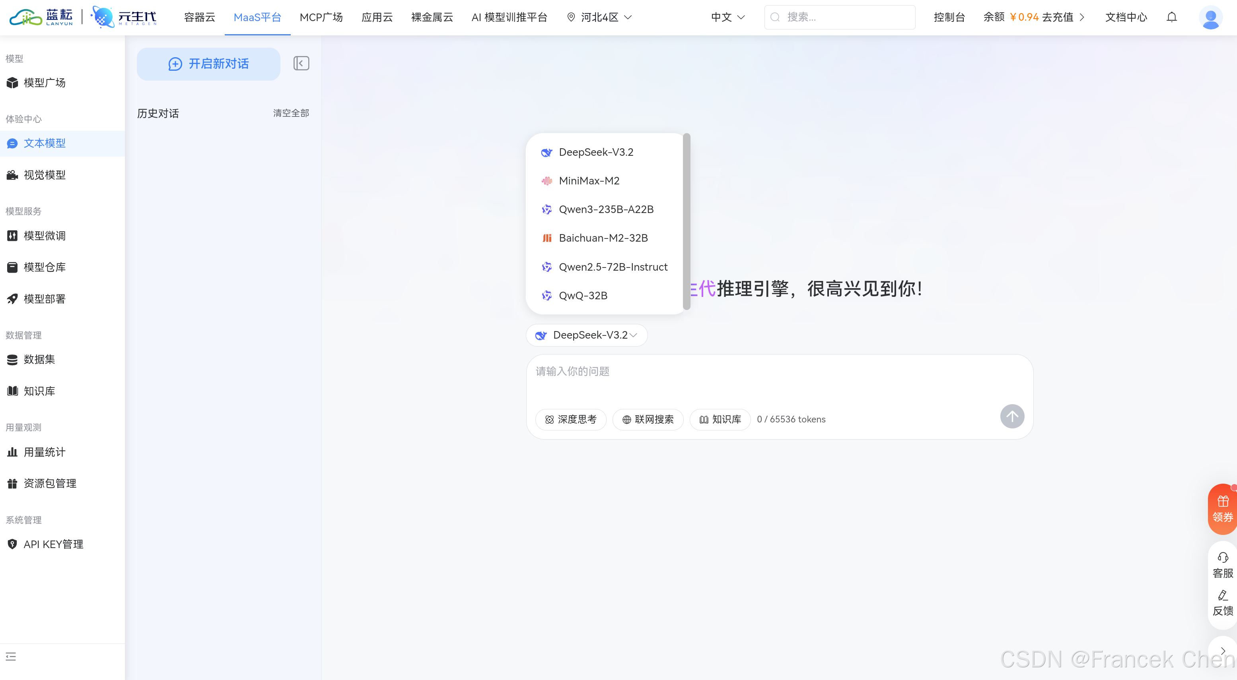Screen dimensions: 1237x680
Task: Switch to the 容器云 tab
Action: tap(199, 17)
